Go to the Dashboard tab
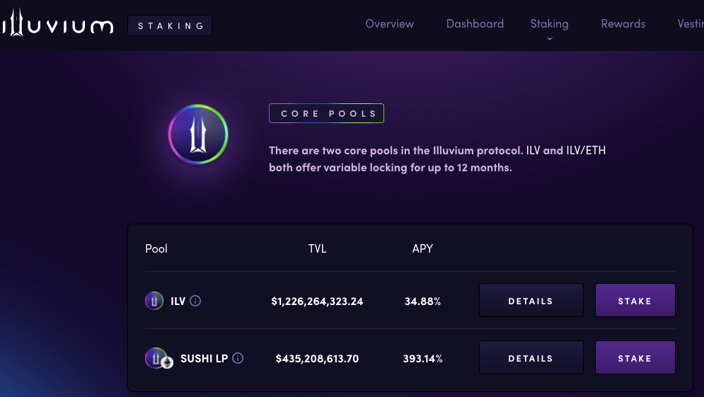Viewport: 704px width, 397px height. coord(475,24)
